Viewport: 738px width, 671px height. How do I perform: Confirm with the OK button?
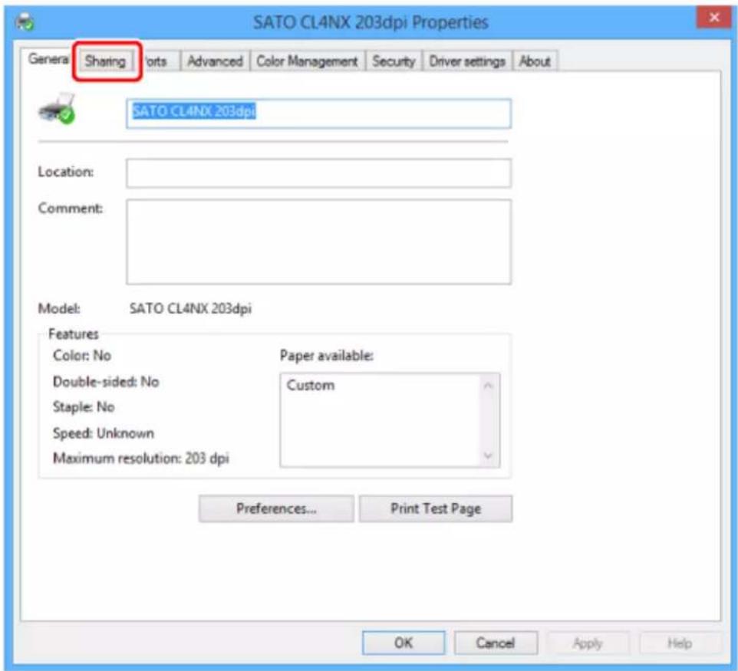[x=404, y=643]
